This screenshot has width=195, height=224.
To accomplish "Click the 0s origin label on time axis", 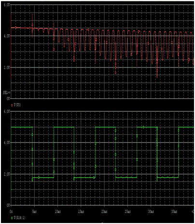I will (x=11, y=211).
